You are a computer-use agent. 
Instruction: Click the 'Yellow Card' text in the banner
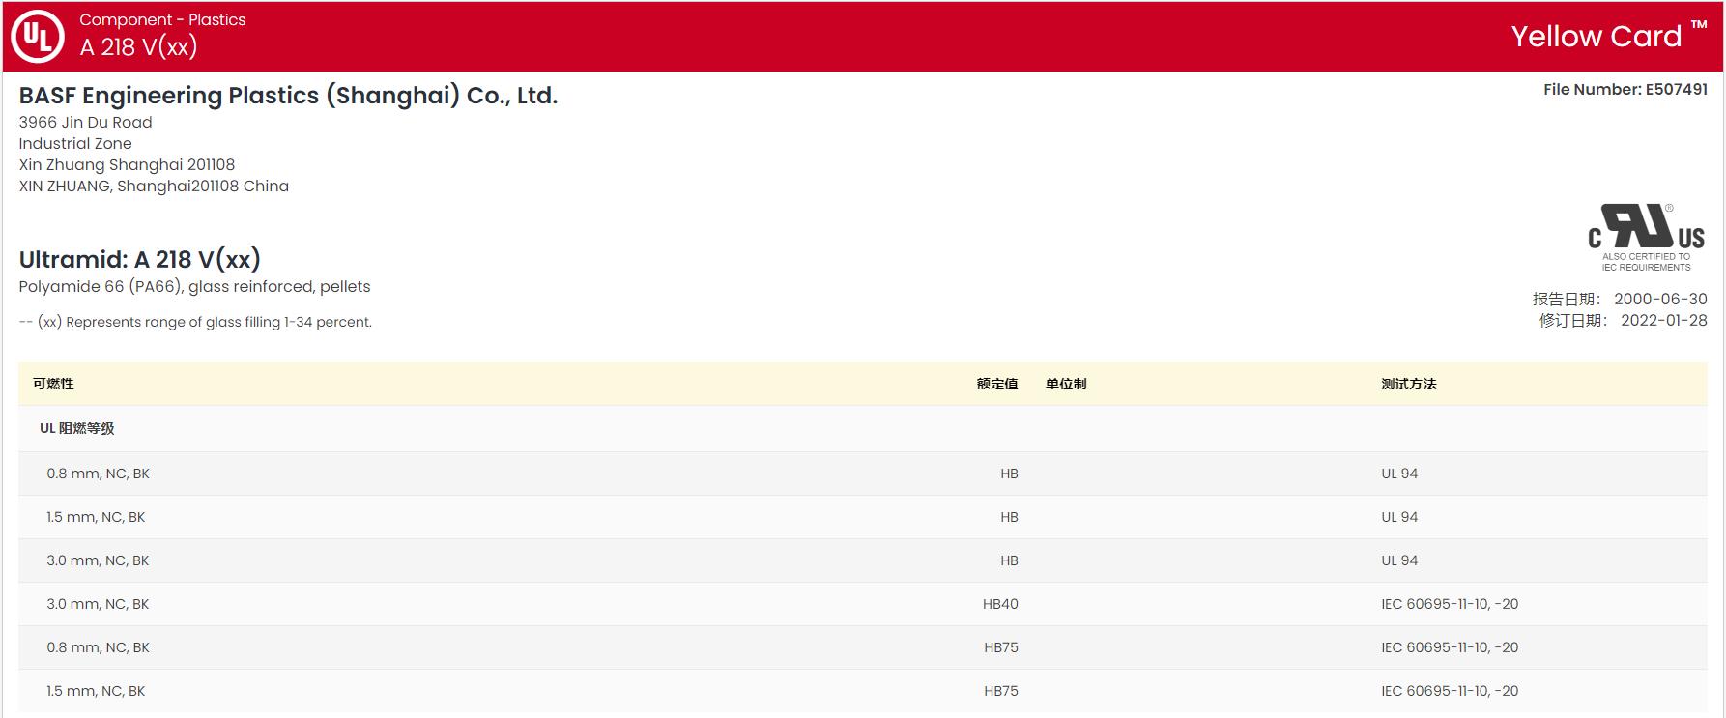click(1597, 37)
